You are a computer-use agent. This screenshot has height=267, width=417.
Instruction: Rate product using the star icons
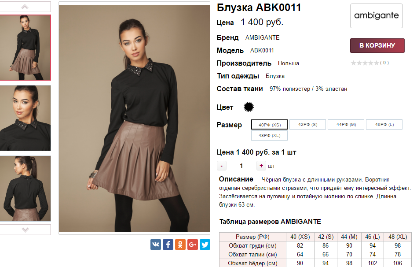[365, 63]
